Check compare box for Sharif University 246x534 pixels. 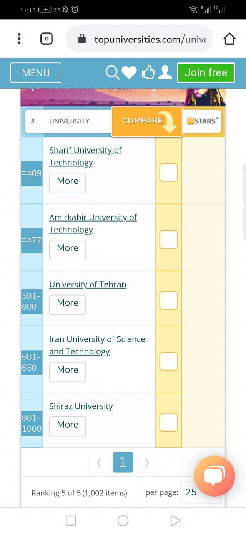pyautogui.click(x=168, y=172)
